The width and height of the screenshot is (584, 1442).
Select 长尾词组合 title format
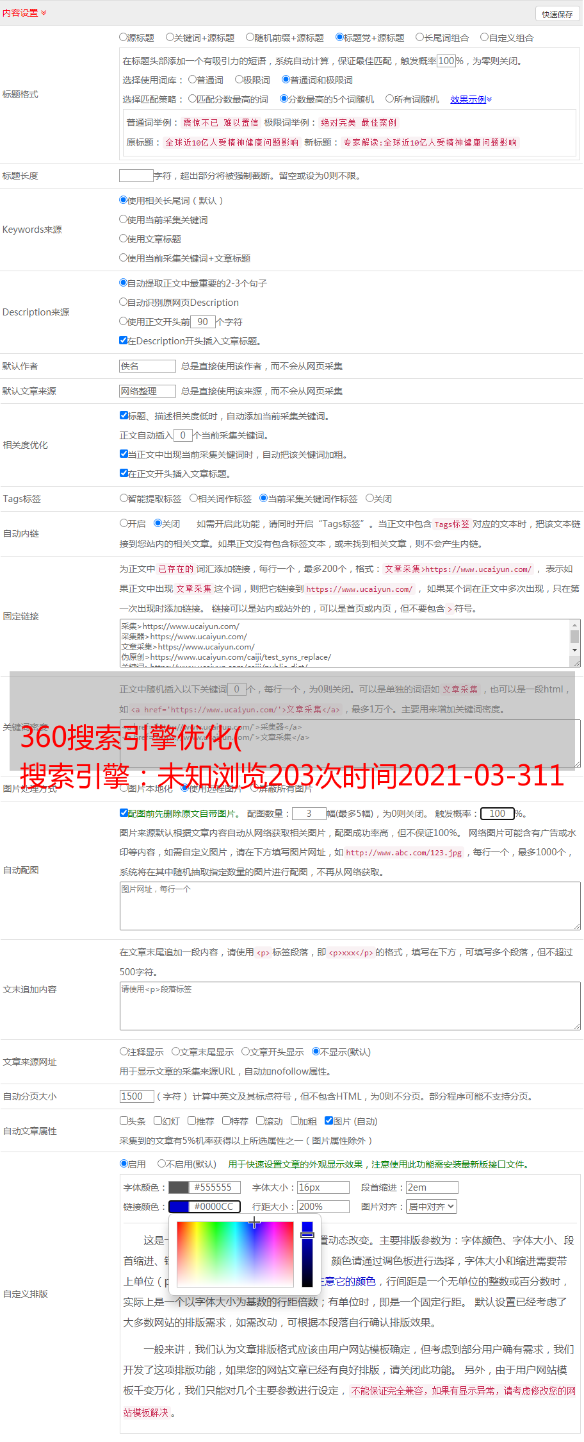(x=420, y=37)
